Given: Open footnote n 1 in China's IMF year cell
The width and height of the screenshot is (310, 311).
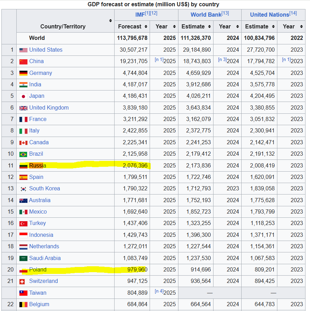Looking at the screenshot, I should pos(159,60).
